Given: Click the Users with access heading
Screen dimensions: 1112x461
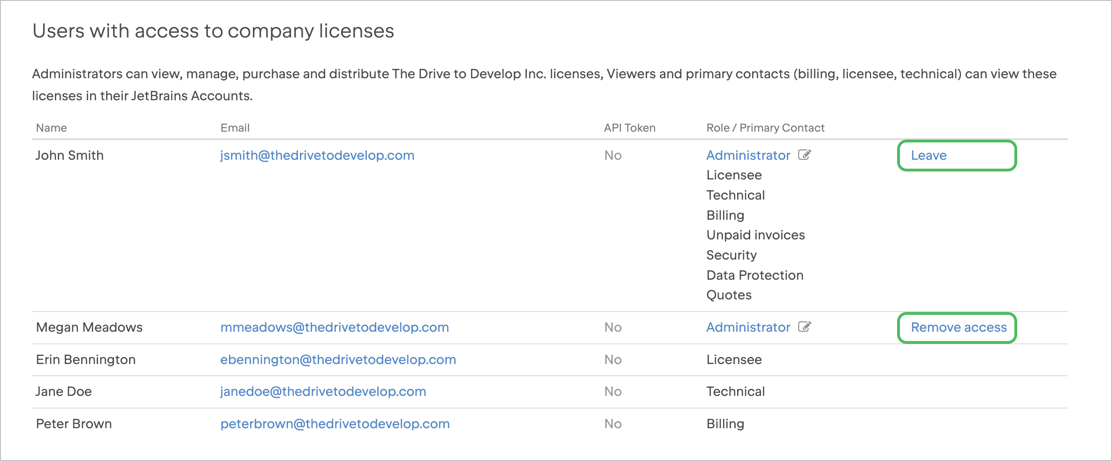Looking at the screenshot, I should coord(213,31).
